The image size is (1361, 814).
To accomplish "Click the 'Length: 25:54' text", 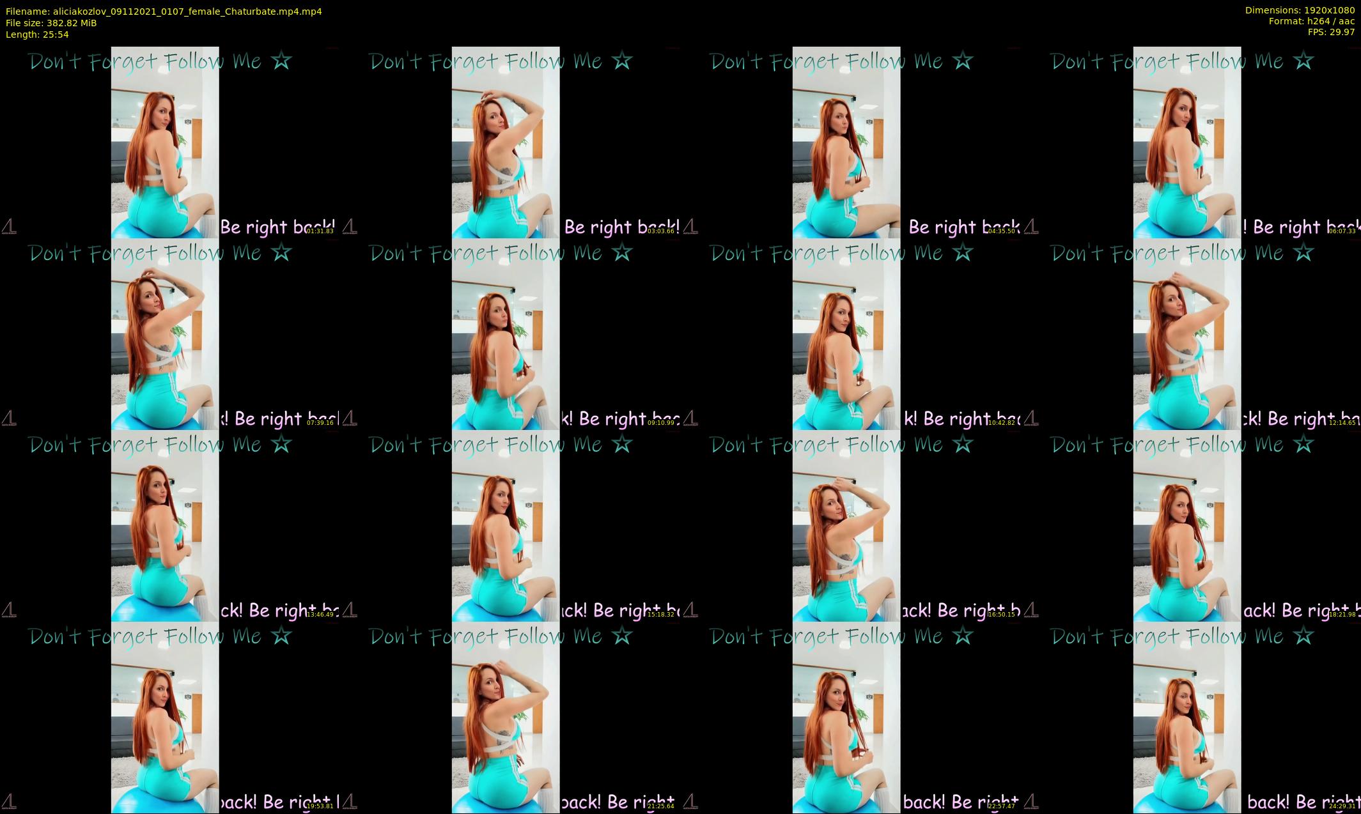I will 37,35.
